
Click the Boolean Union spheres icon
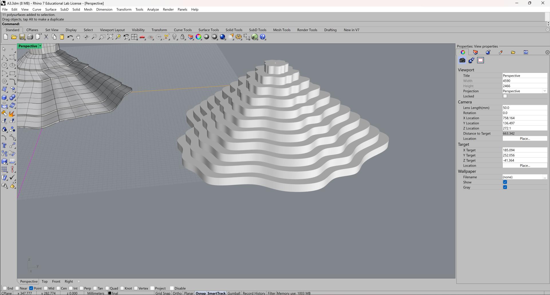[12, 97]
